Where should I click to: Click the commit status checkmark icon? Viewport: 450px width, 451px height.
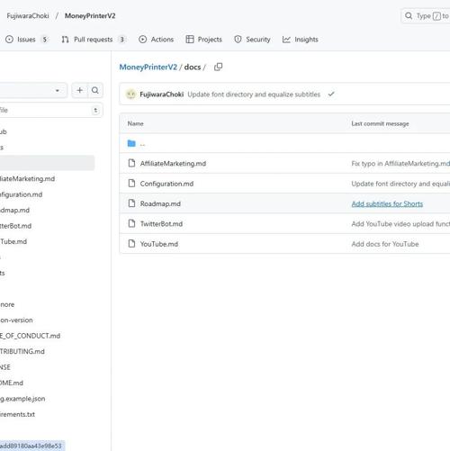pyautogui.click(x=331, y=95)
